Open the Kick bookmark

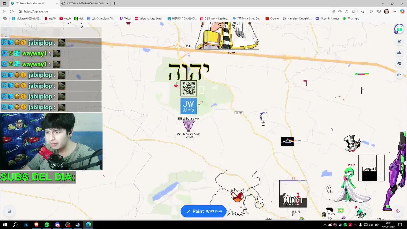[x=79, y=19]
